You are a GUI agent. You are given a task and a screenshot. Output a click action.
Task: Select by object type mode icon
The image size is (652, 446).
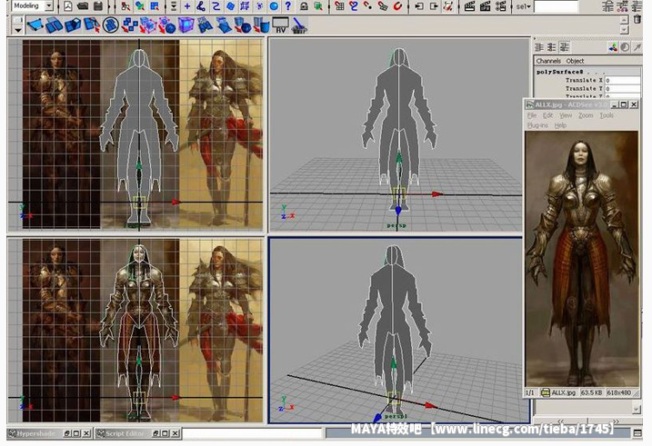pyautogui.click(x=140, y=5)
